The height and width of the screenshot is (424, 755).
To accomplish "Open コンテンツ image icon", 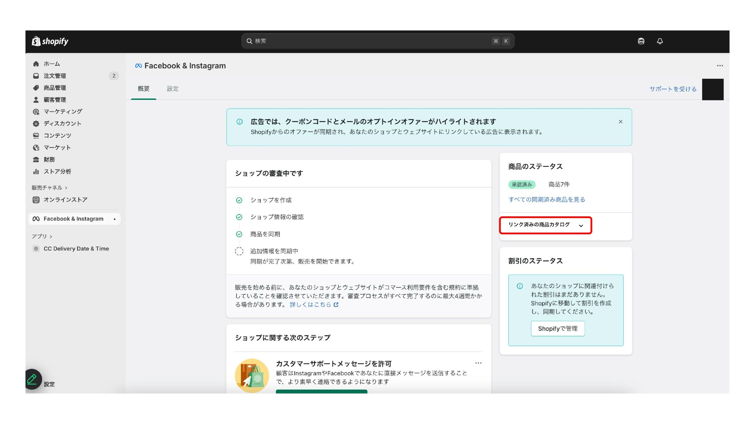I will click(x=36, y=135).
